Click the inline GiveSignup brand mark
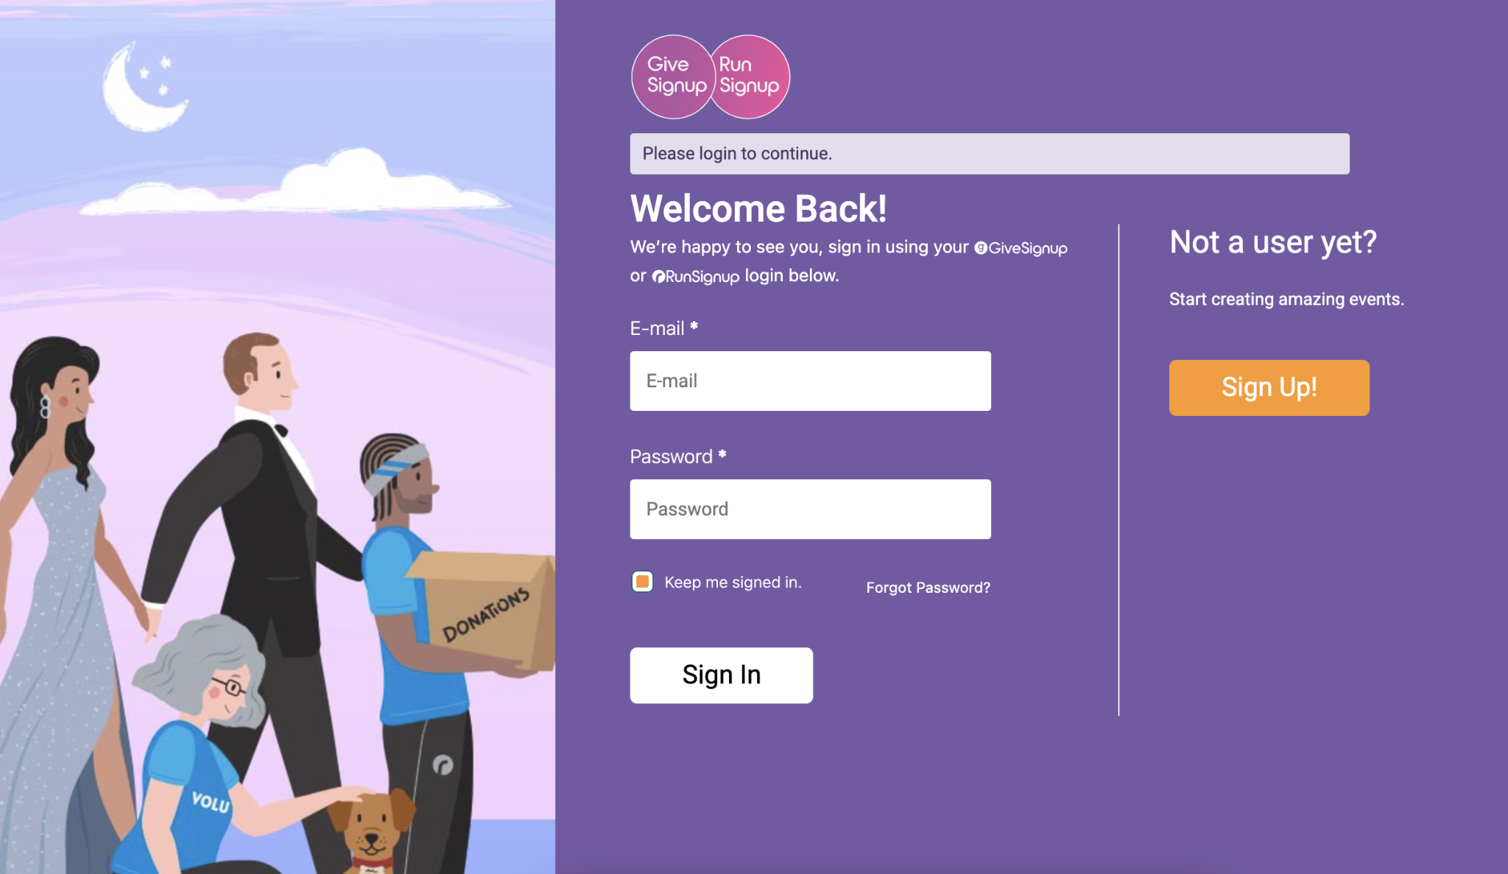1508x874 pixels. coord(1021,248)
